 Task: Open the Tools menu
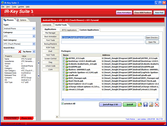(14, 7)
